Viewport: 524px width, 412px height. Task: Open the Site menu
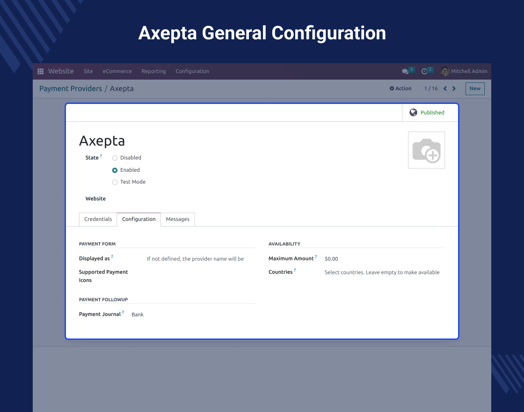tap(88, 71)
